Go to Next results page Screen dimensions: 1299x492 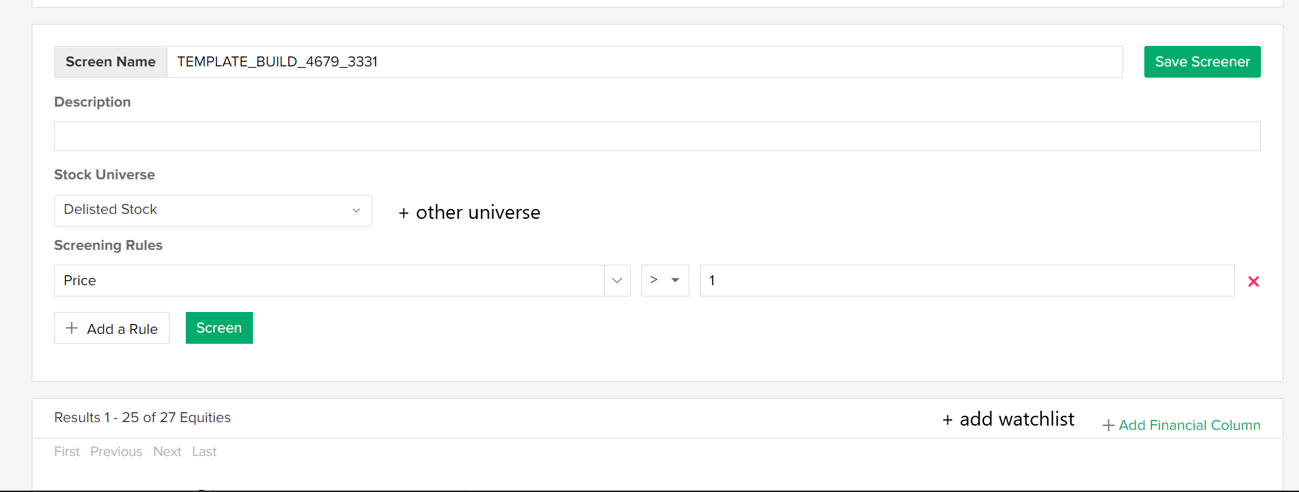point(167,452)
